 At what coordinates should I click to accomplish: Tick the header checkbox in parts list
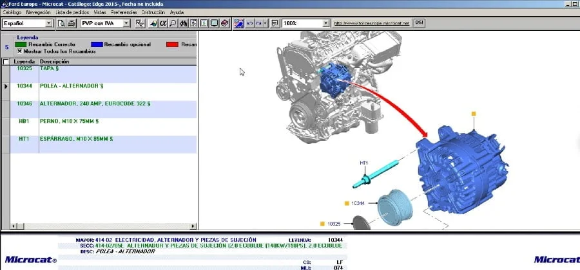6,62
